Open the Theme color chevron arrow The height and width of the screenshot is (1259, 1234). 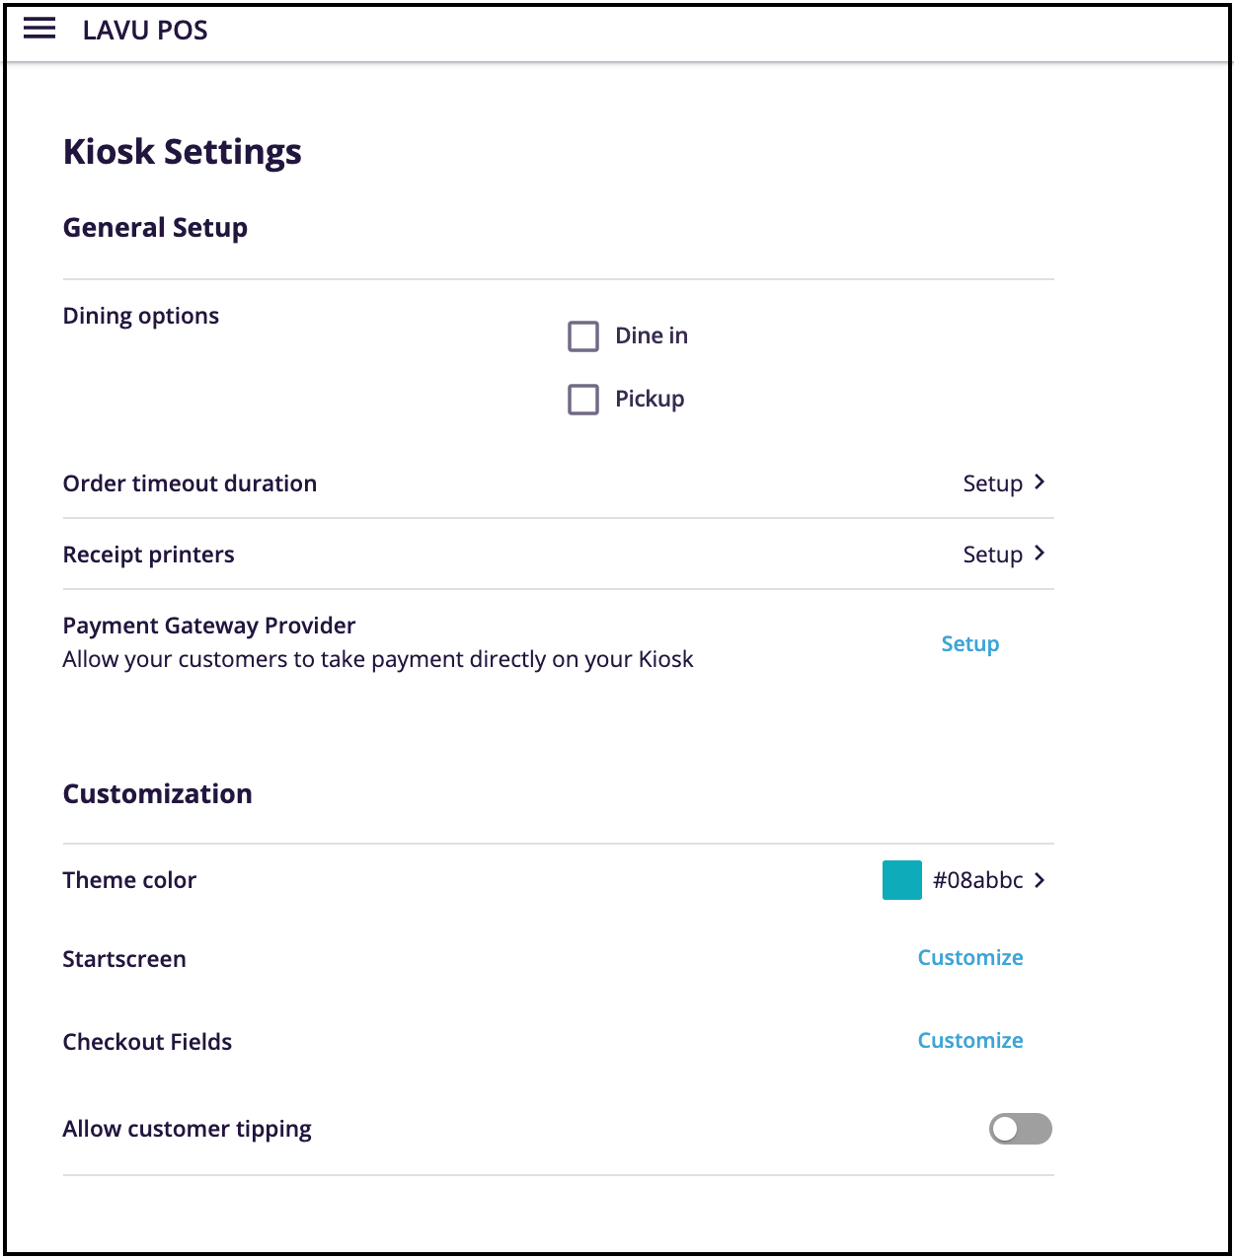1040,880
